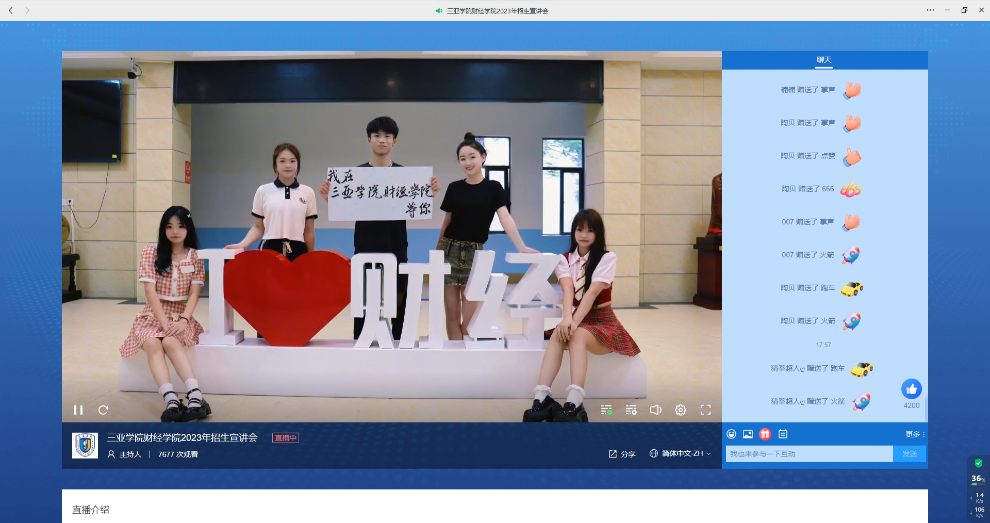Open the danmaku settings icon with gear

click(631, 410)
